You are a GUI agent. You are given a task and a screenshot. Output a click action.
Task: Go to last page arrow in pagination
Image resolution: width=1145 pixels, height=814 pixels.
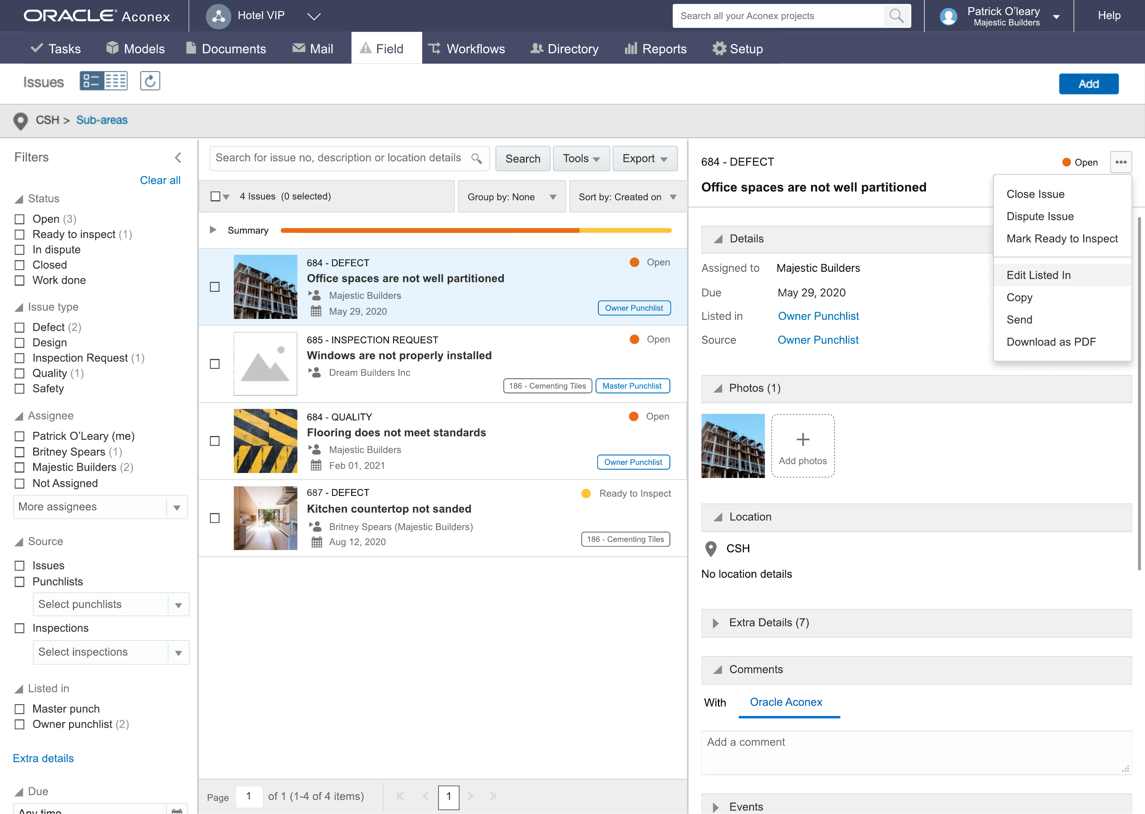coord(493,796)
